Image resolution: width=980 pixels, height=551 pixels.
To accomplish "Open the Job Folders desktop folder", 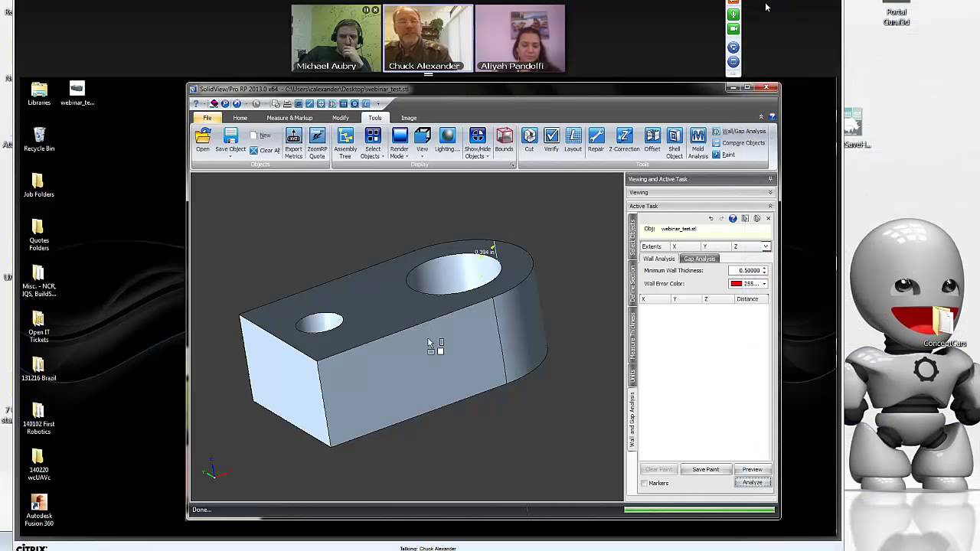I will coord(39,185).
